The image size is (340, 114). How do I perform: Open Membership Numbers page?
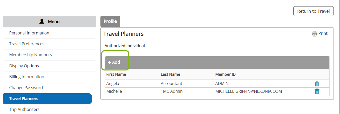(x=31, y=55)
